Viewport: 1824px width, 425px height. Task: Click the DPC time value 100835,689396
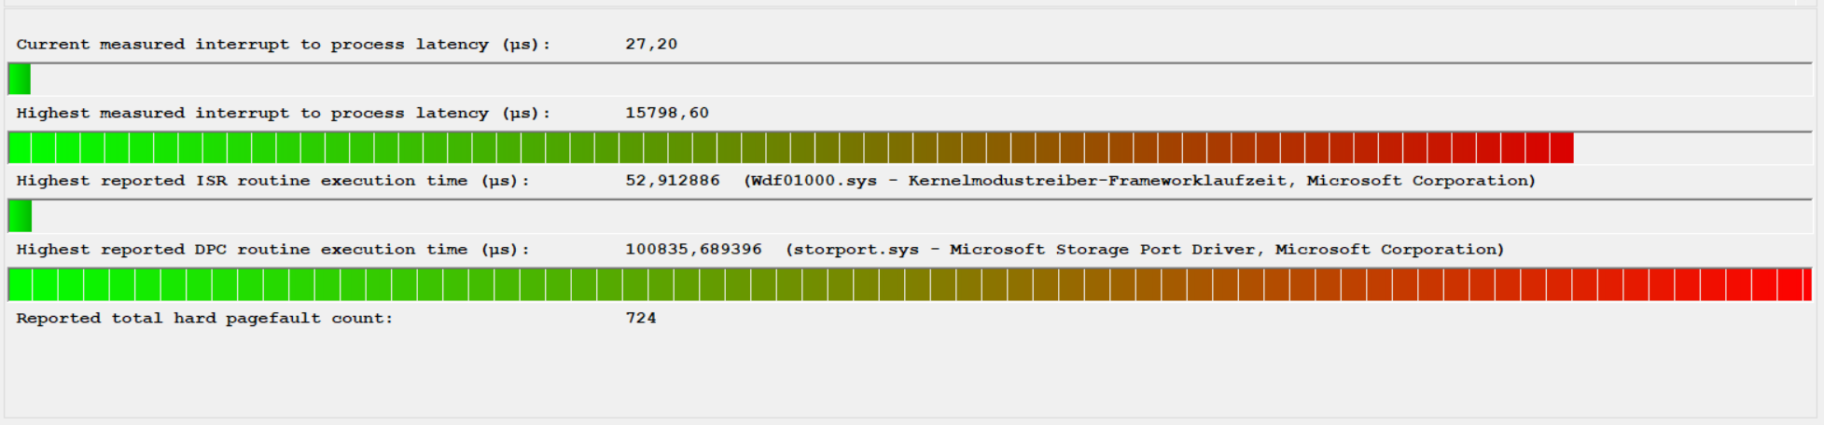click(x=693, y=250)
